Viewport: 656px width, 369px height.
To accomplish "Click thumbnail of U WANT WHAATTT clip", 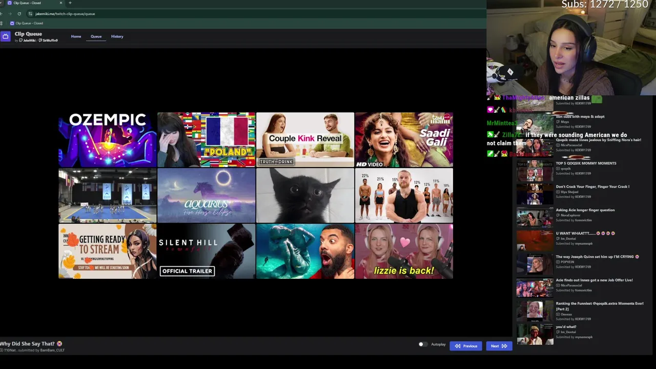I will tap(535, 240).
